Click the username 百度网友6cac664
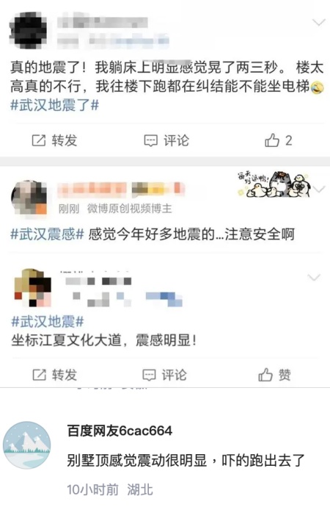Screen dimensions: 330x507 [x=120, y=431]
